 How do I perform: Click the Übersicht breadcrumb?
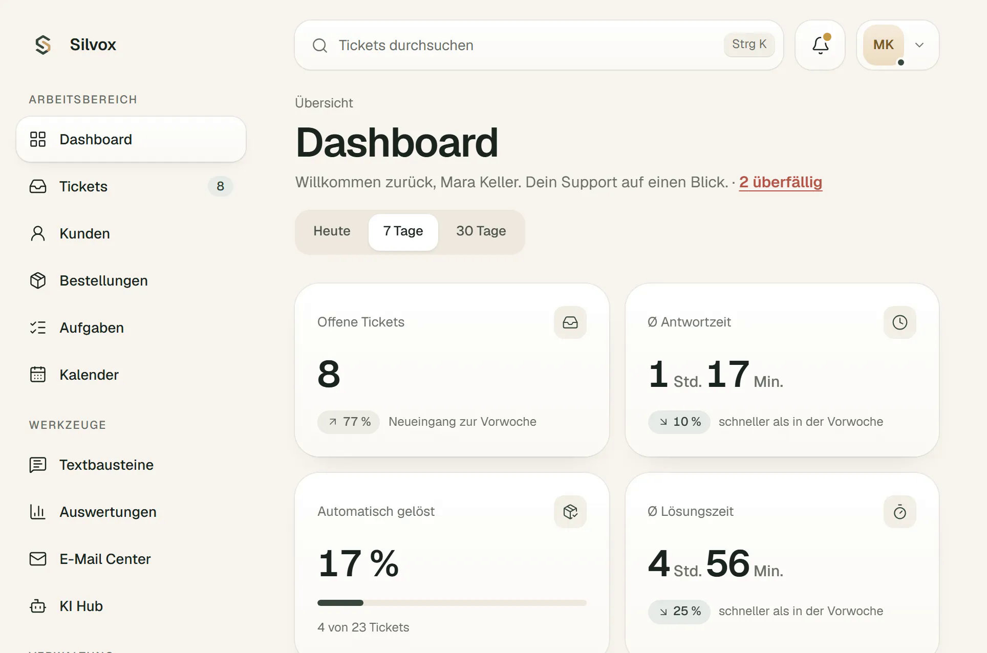click(x=324, y=103)
